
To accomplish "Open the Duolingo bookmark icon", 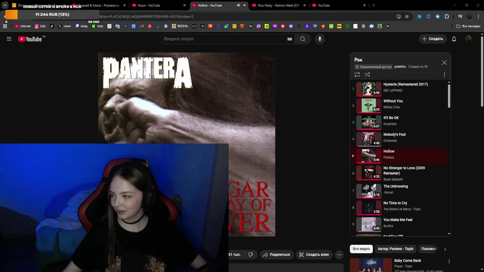I will point(331,26).
